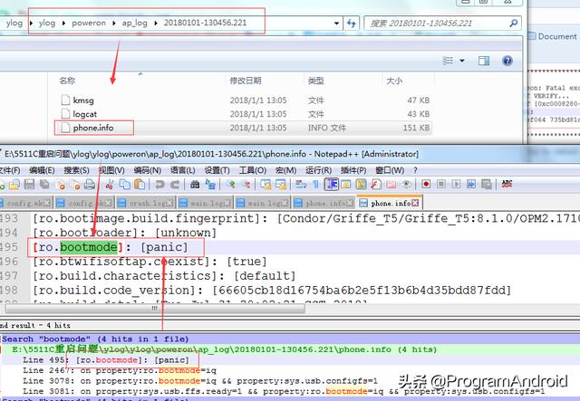Image resolution: width=580 pixels, height=401 pixels.
Task: Expand the view options dropdown arrow in Explorer
Action: pyautogui.click(x=462, y=61)
